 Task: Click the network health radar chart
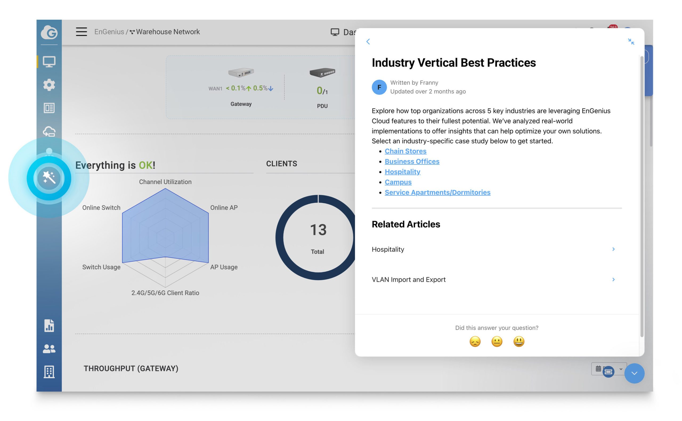point(165,238)
